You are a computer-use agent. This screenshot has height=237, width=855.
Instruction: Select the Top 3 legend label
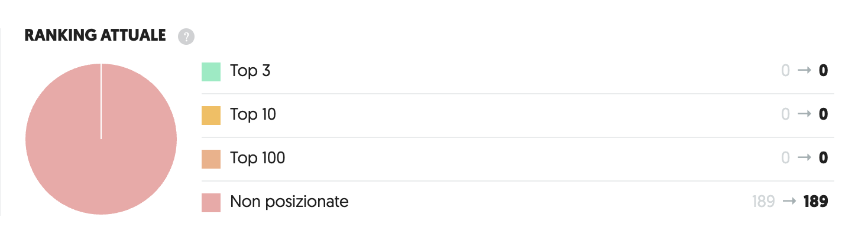(250, 71)
